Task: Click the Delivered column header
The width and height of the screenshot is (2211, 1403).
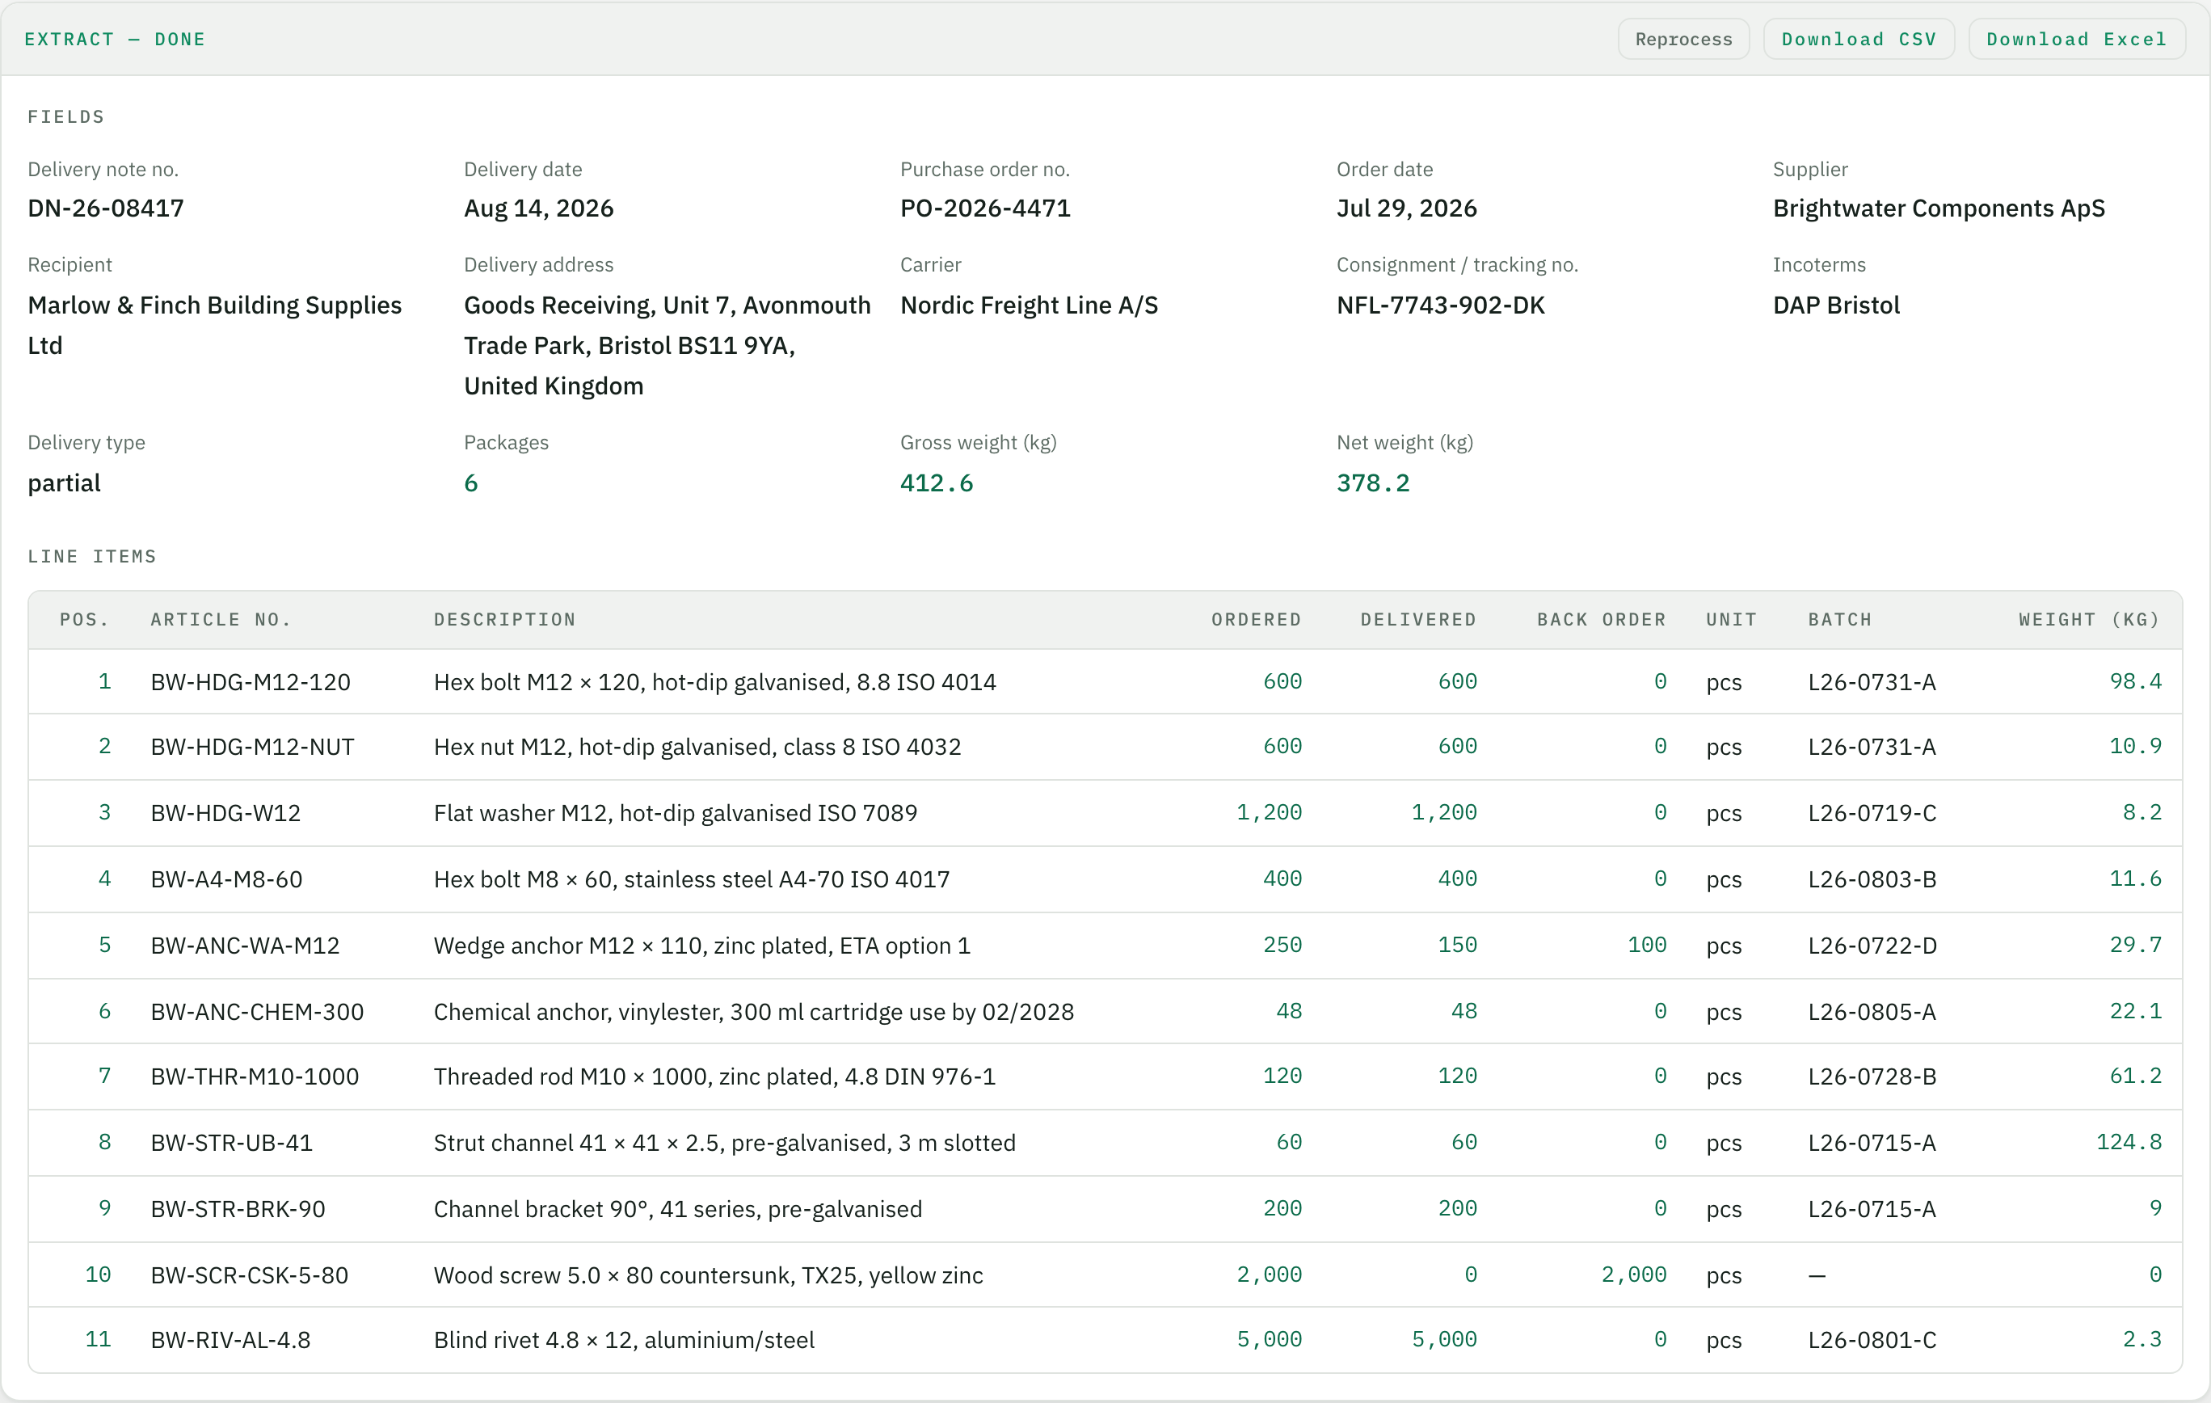Action: pyautogui.click(x=1418, y=620)
